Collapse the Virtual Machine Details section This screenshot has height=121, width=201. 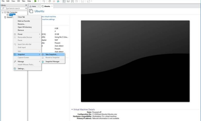click(72, 109)
